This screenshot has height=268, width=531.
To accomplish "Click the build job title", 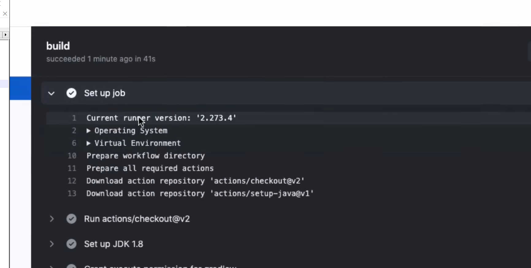I will click(x=58, y=46).
